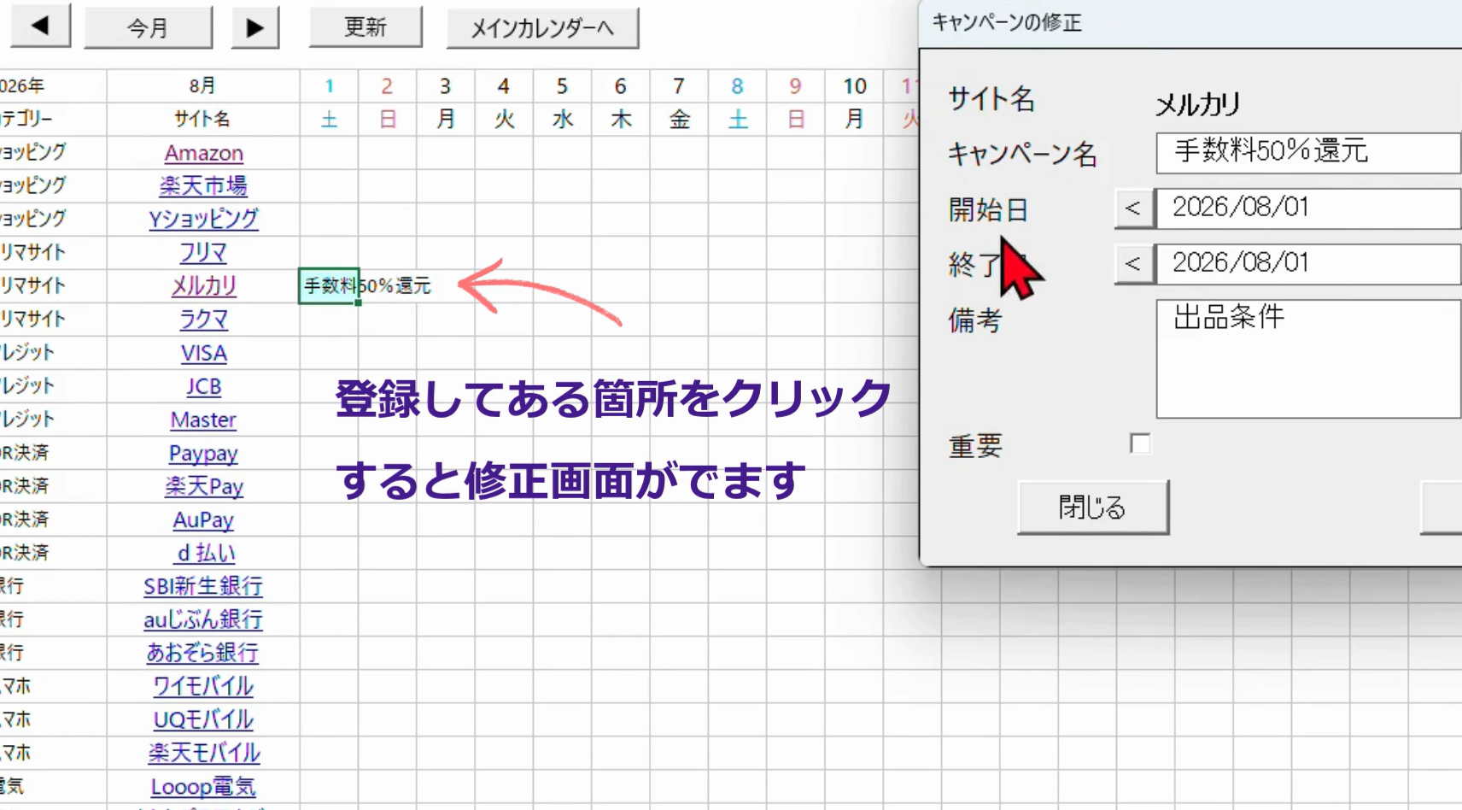1462x810 pixels.
Task: Open the 楽天市場 site link
Action: click(203, 185)
